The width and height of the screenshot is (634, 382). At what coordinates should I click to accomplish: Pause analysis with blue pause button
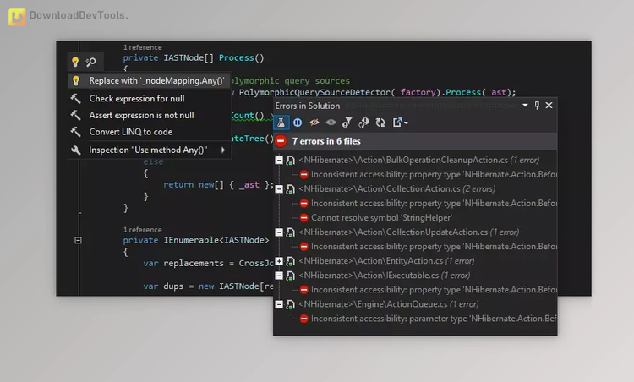pyautogui.click(x=298, y=123)
